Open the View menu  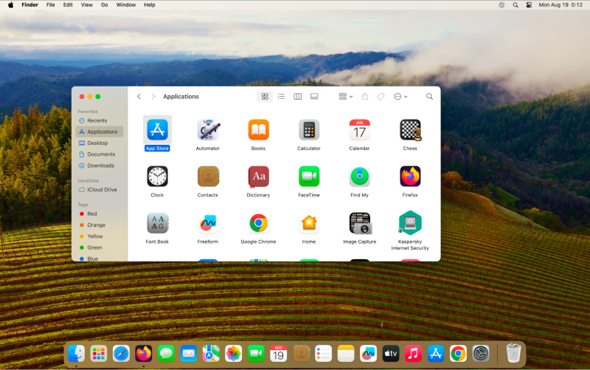86,5
